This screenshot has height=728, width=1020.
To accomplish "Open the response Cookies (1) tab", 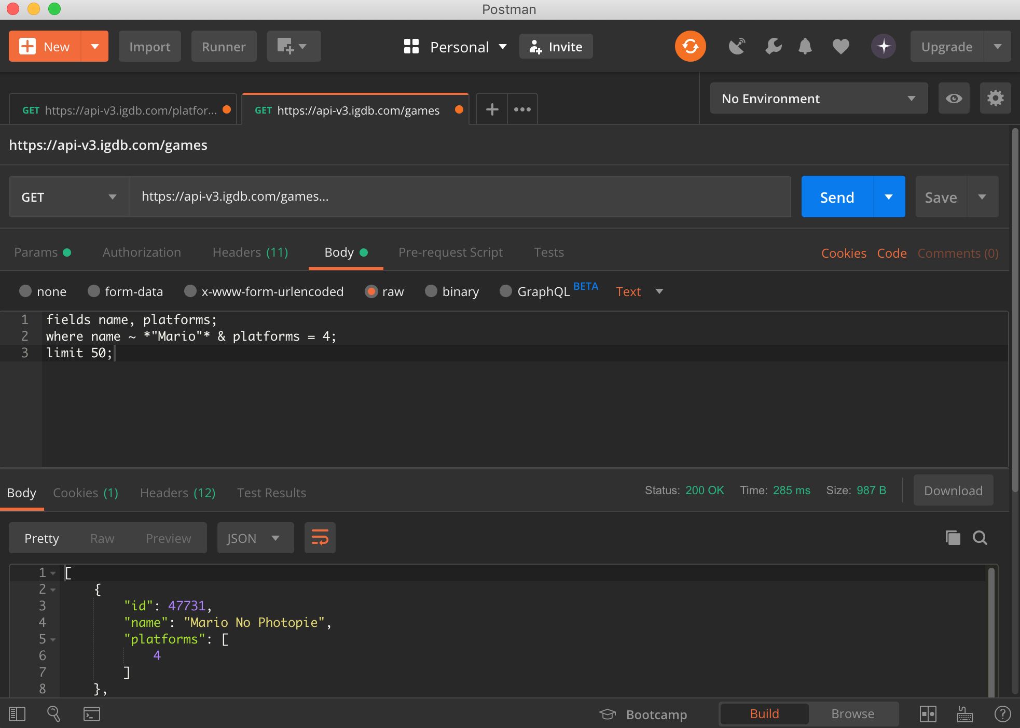I will point(86,493).
